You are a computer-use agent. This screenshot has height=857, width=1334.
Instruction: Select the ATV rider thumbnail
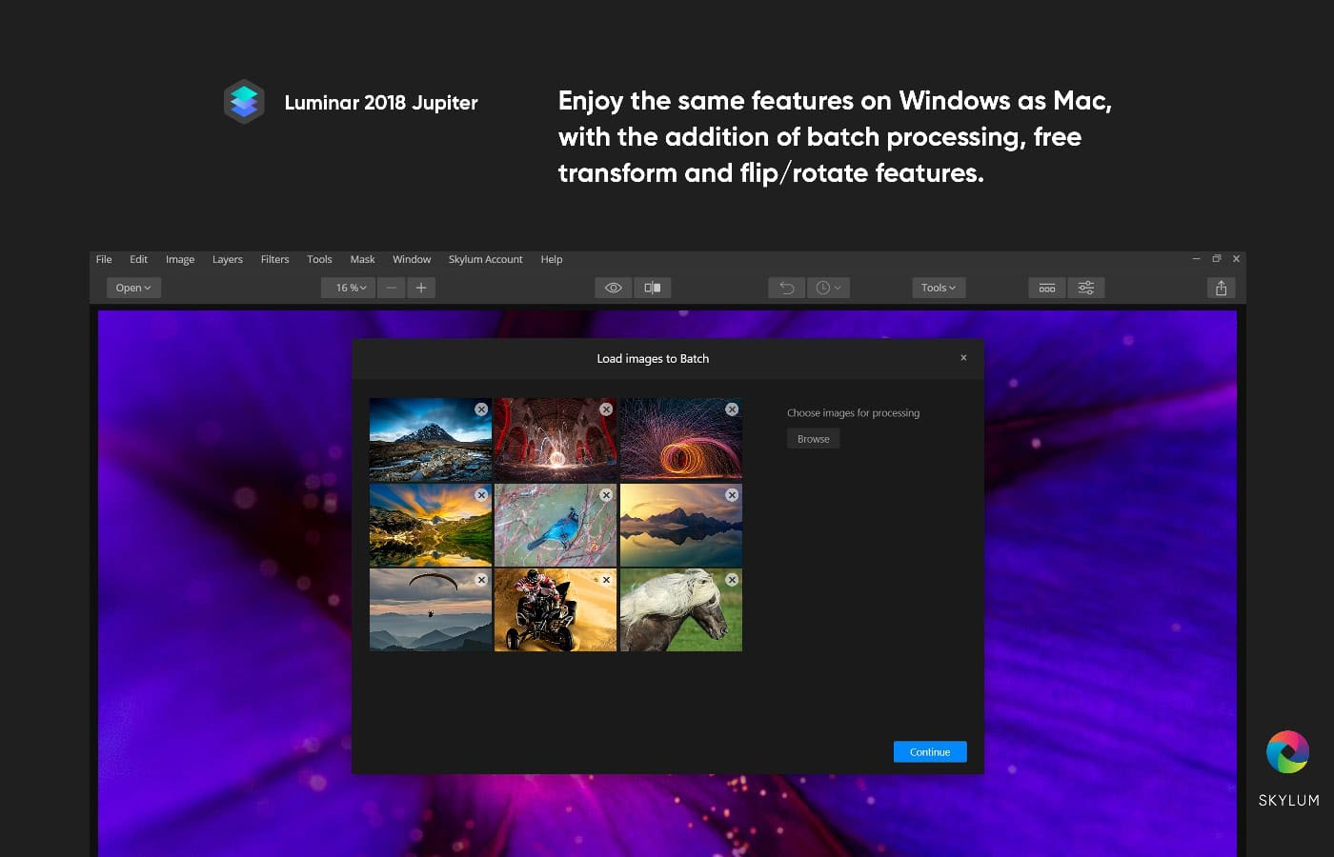[555, 610]
